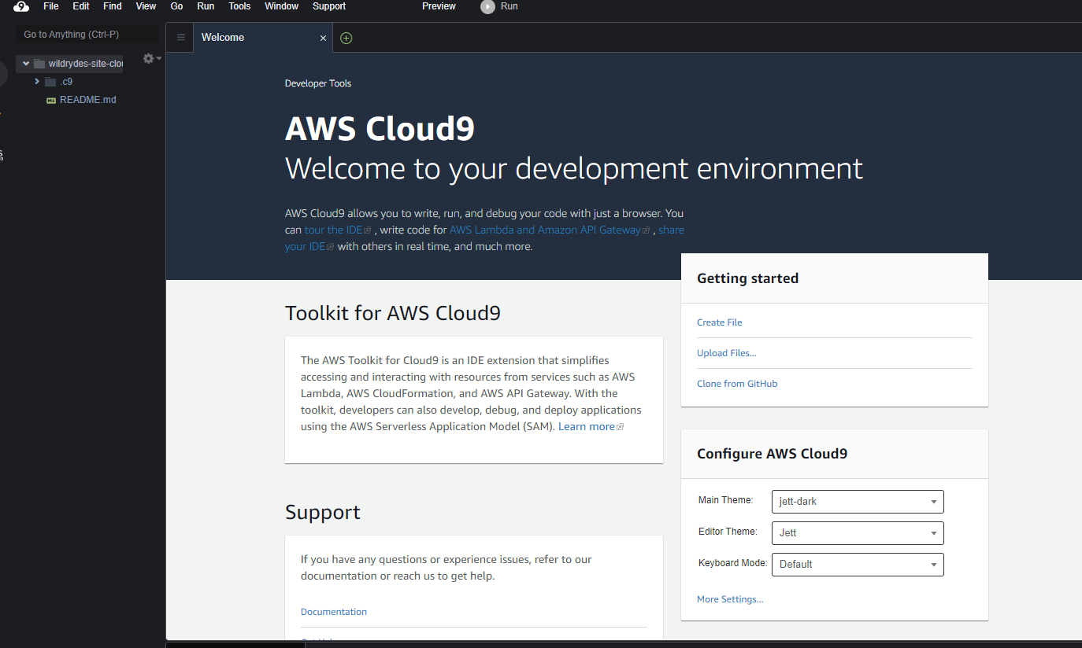This screenshot has height=648, width=1082.
Task: Open the Window menu
Action: pos(281,6)
